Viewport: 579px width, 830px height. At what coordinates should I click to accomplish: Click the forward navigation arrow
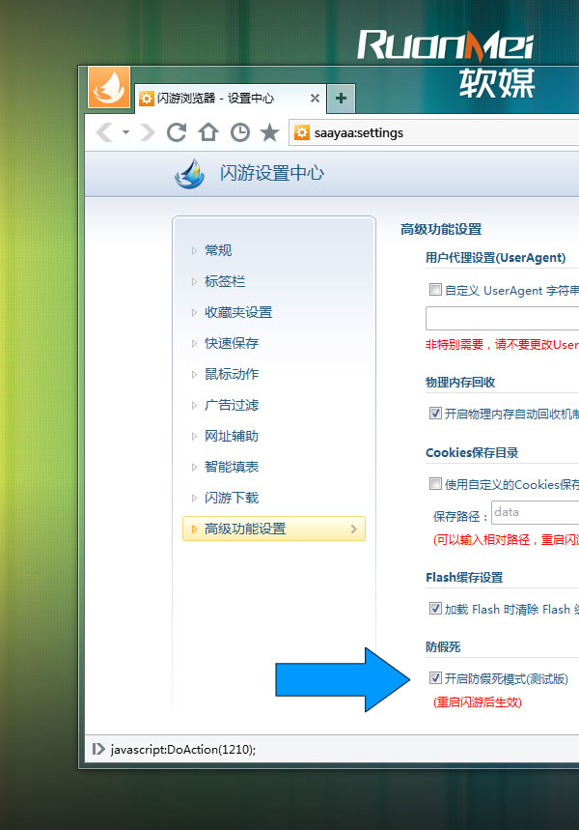click(x=148, y=132)
